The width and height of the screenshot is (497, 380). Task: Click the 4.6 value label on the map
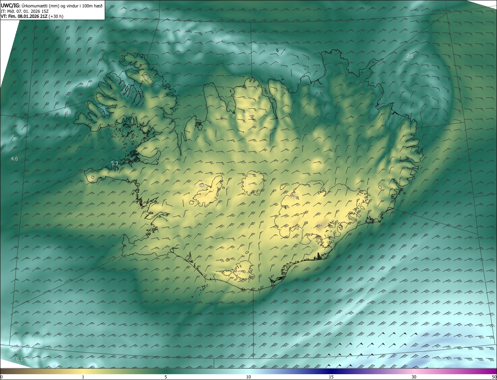pos(14,159)
